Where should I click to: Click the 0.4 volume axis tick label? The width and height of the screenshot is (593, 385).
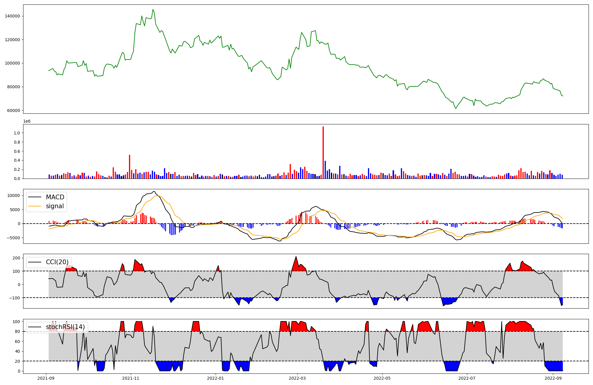coord(17,160)
